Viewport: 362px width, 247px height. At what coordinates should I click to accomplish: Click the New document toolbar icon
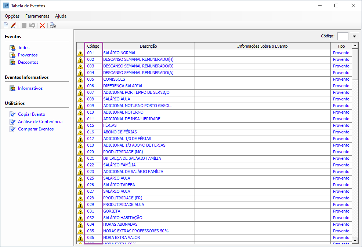[x=6, y=25]
